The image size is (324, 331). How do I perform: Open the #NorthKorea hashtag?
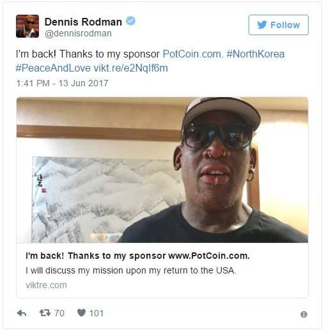256,54
